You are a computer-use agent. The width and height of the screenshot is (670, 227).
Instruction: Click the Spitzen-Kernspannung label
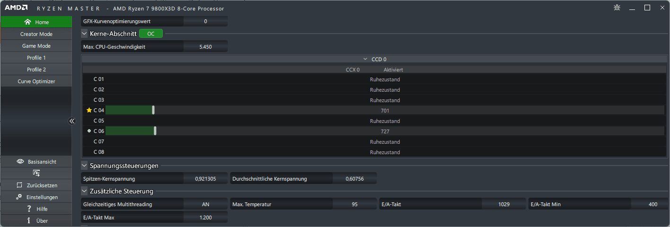coord(109,179)
